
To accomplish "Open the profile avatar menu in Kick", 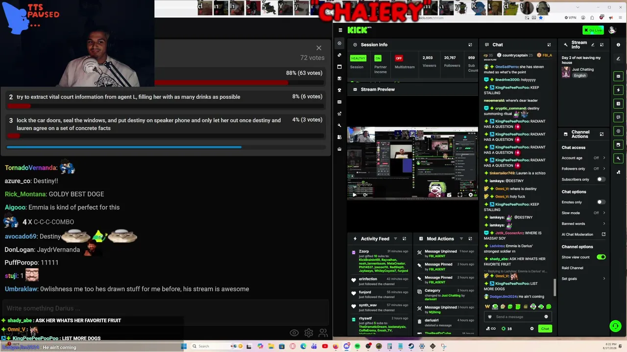I will [x=612, y=30].
